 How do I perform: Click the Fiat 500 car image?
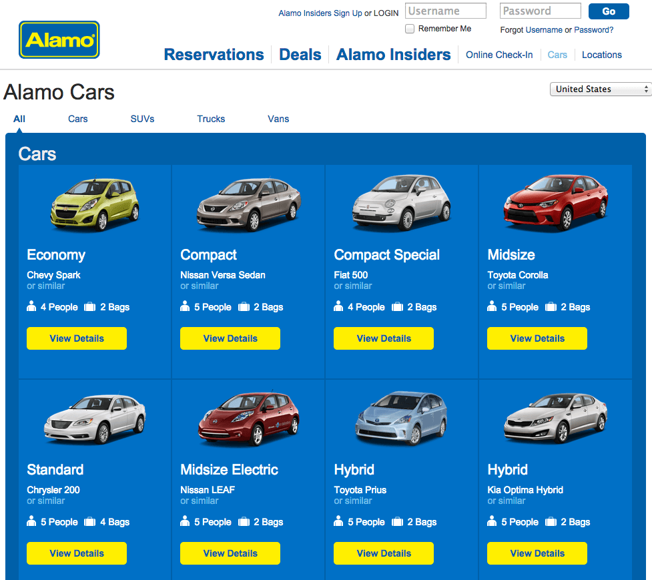pos(401,202)
